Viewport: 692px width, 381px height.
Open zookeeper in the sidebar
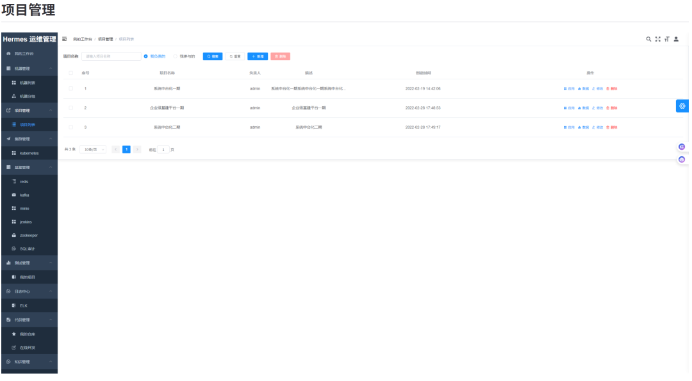pyautogui.click(x=29, y=236)
